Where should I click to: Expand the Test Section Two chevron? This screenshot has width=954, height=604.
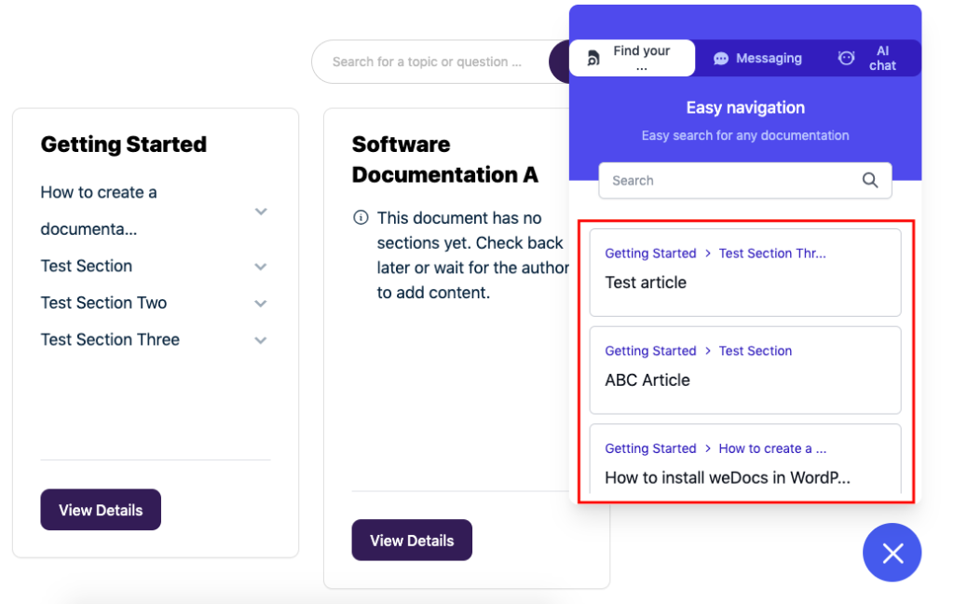261,303
